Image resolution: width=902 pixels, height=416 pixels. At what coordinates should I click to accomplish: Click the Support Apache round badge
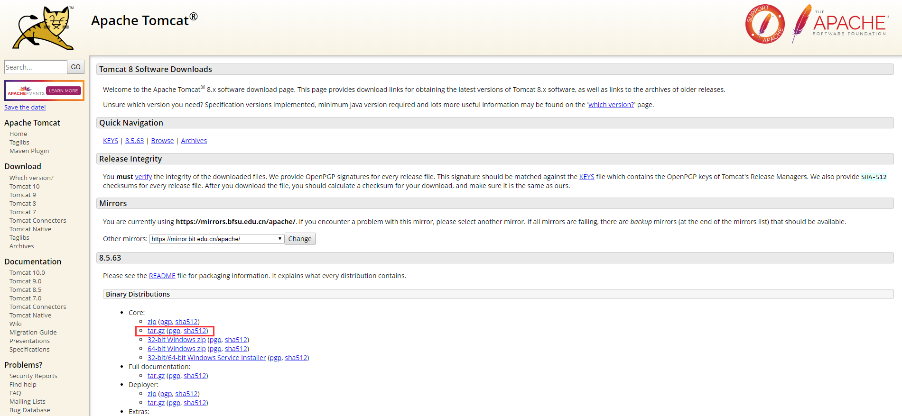764,24
